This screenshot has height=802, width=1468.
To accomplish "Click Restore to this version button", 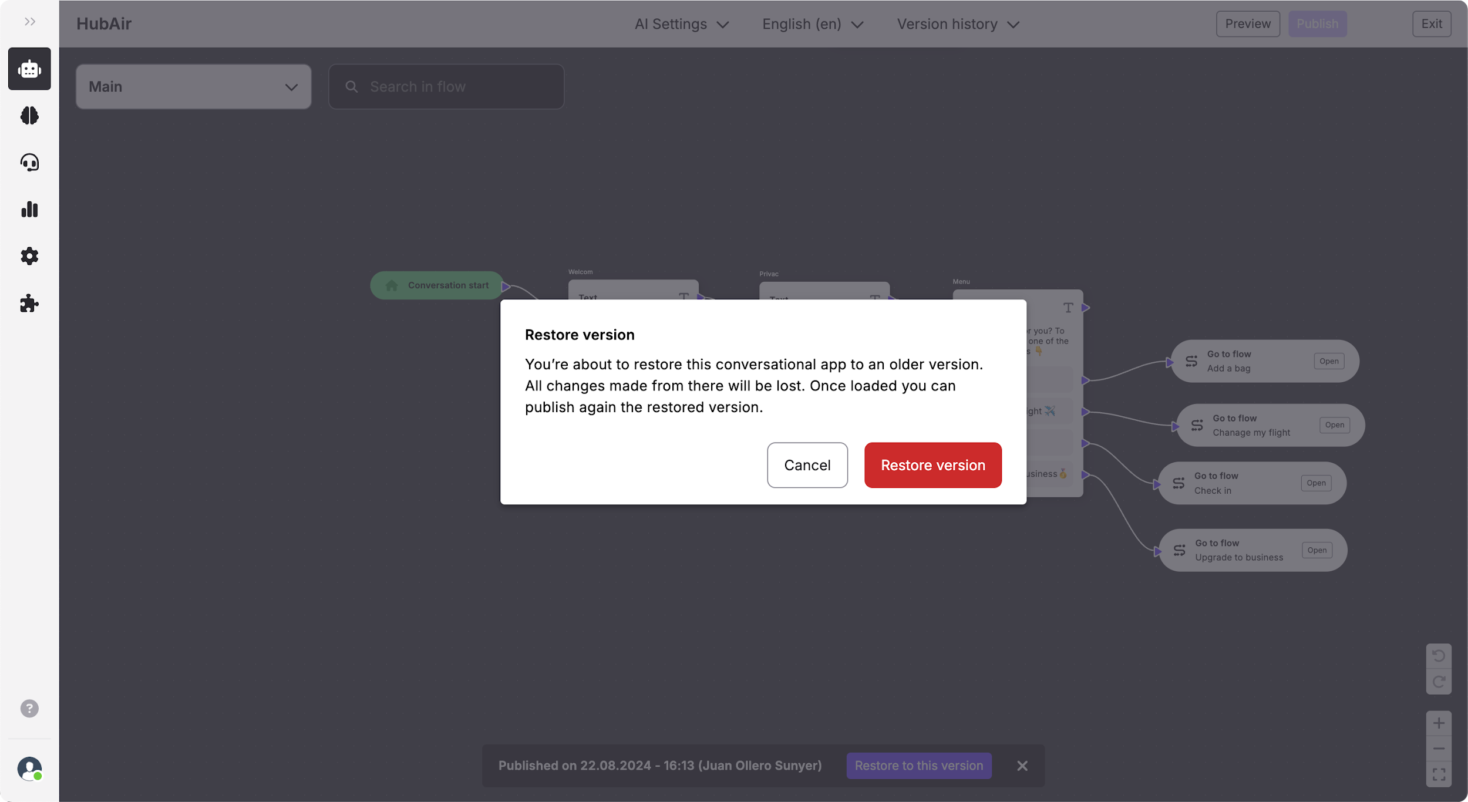I will 918,766.
